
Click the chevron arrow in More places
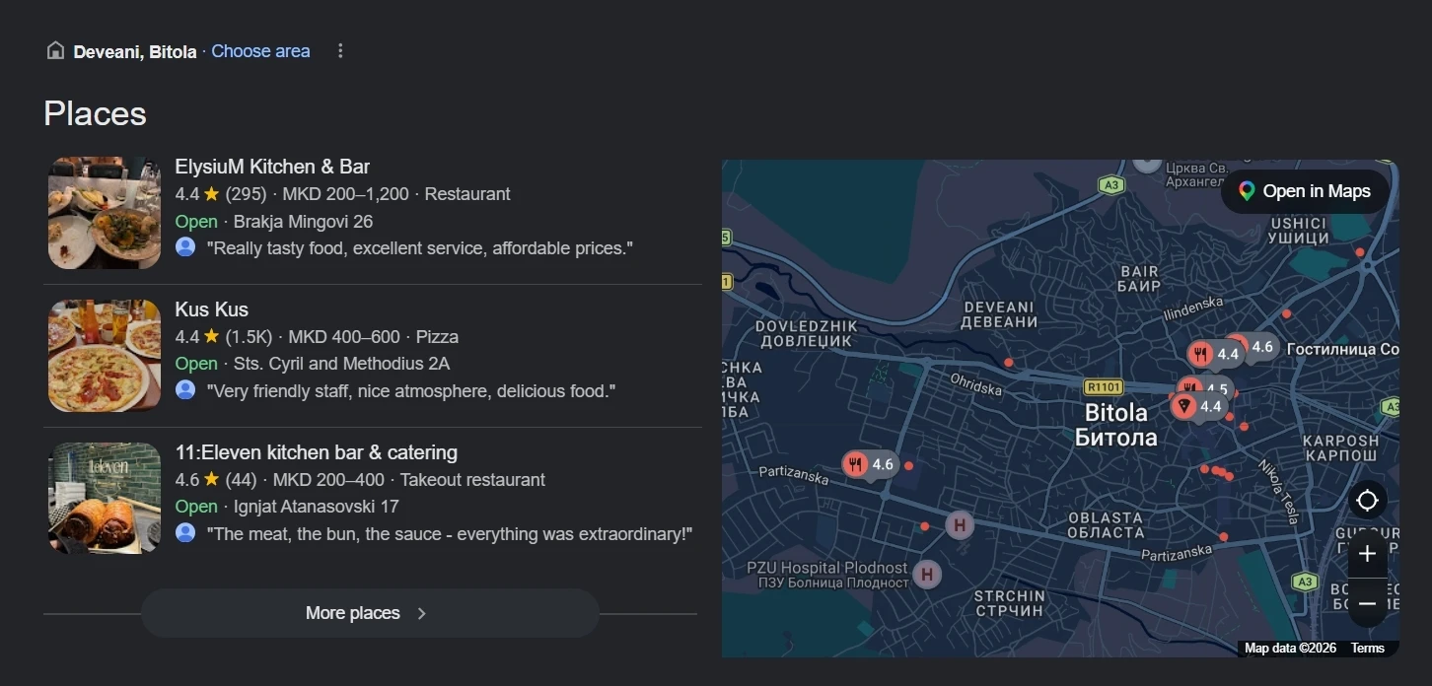coord(422,613)
